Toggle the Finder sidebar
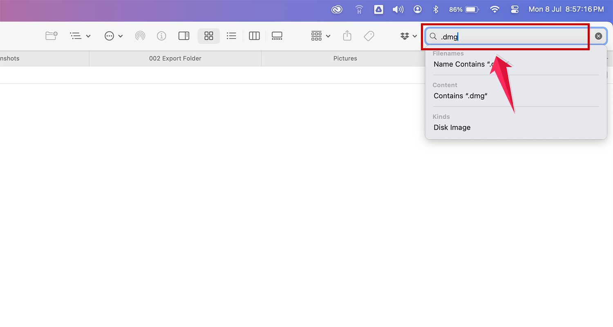This screenshot has height=327, width=613. pyautogui.click(x=183, y=36)
